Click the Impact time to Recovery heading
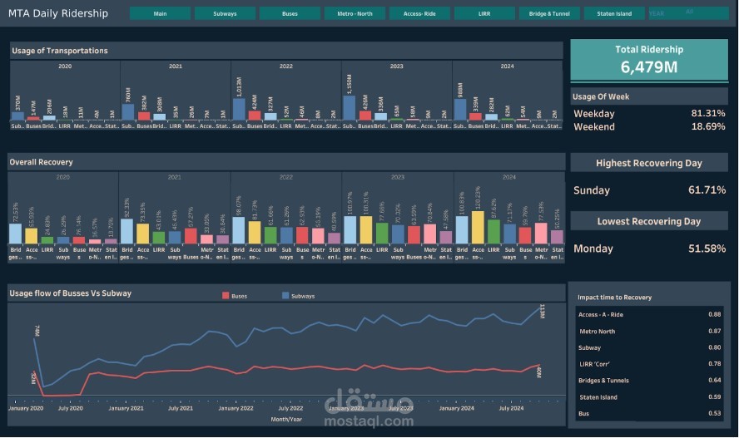 tap(614, 298)
